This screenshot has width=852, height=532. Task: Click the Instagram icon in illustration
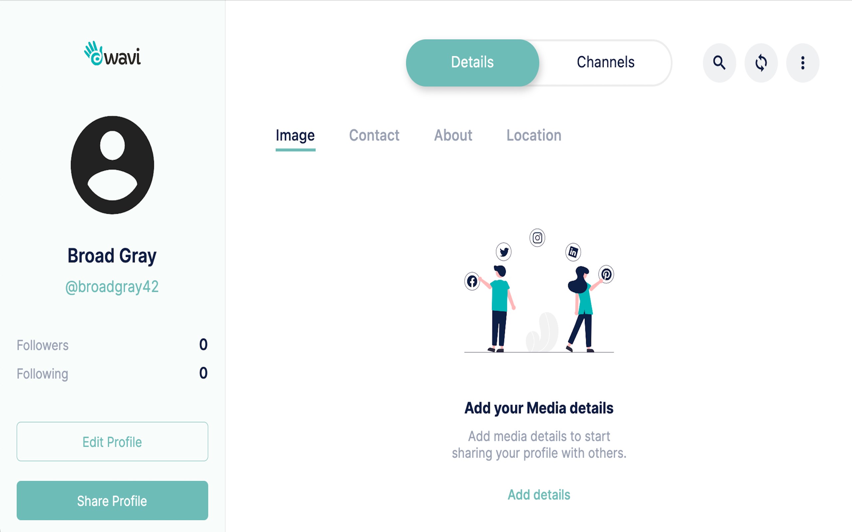pos(537,238)
